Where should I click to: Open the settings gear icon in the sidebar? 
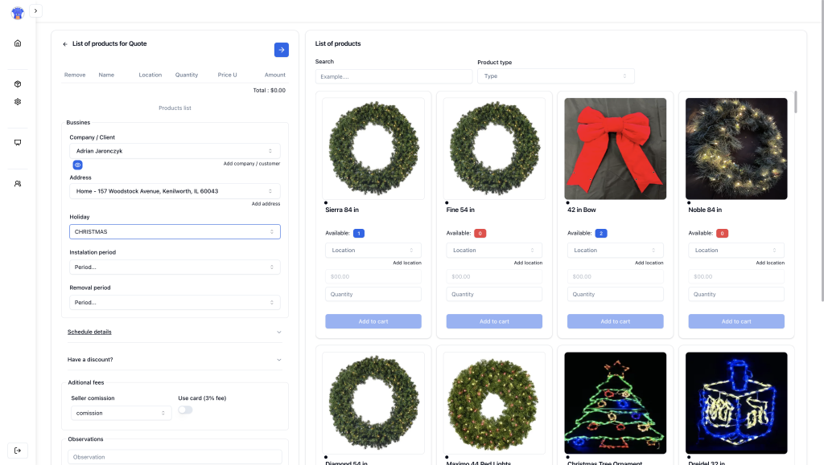coord(18,102)
